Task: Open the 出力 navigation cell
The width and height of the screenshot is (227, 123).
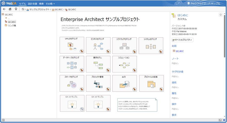Action: [x=125, y=83]
